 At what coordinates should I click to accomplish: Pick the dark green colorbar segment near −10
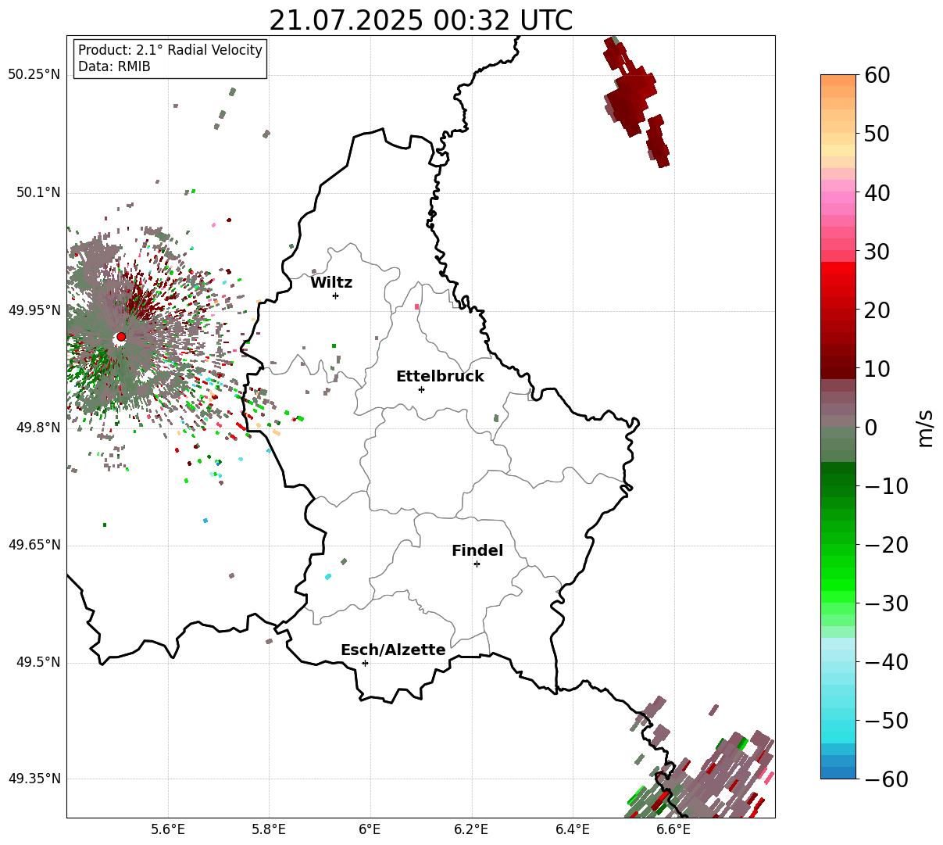(x=838, y=481)
